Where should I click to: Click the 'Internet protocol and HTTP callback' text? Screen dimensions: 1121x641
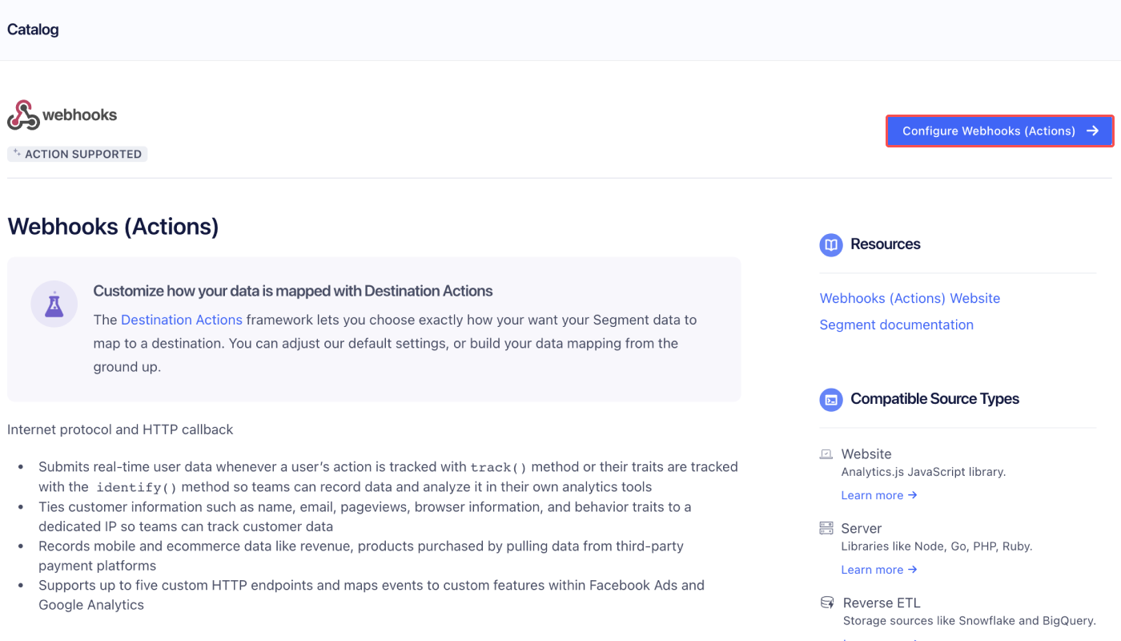120,429
